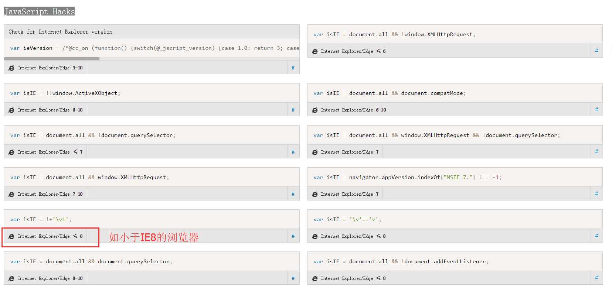Click 'Internet Explorer/Edge 3-10' label
Screen dimensions: 612x288
[x=50, y=68]
